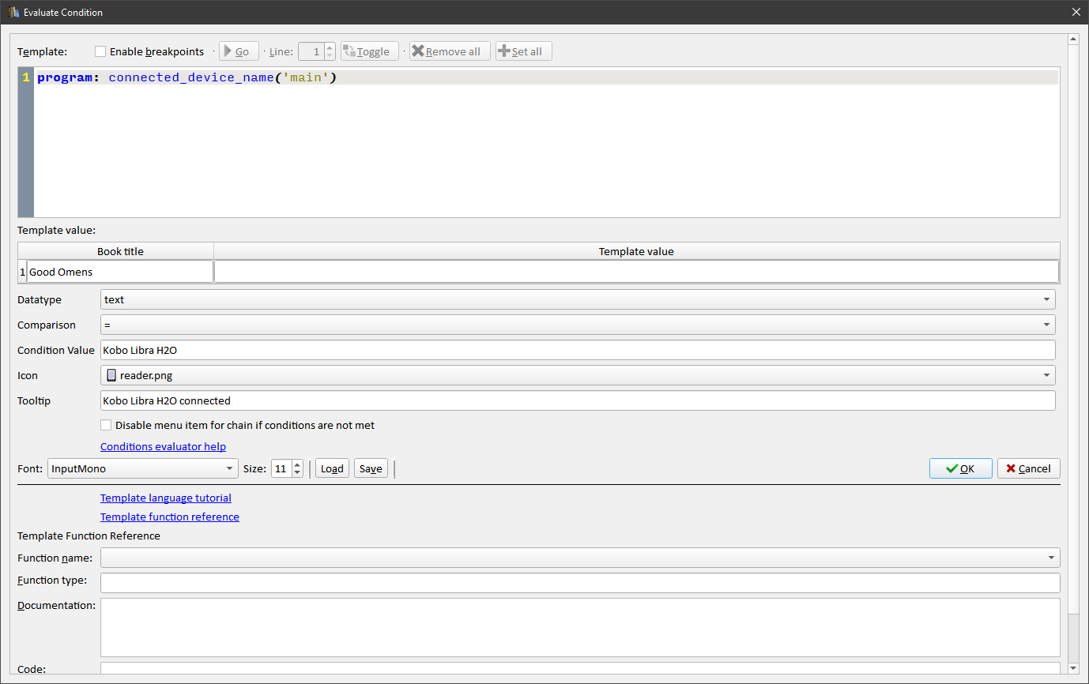Edit the Condition Value field

point(578,350)
